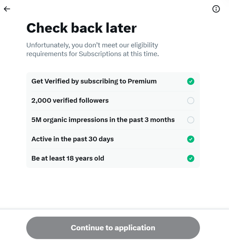Click the word 'Subscriptions' in the subtitle
Viewport: 229px width, 251px height.
pos(100,54)
